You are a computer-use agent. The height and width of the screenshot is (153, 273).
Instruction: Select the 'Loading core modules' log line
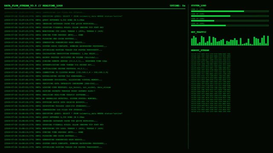tap(57, 87)
